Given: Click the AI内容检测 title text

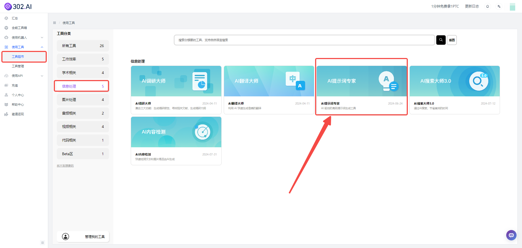Looking at the screenshot, I should (143, 154).
